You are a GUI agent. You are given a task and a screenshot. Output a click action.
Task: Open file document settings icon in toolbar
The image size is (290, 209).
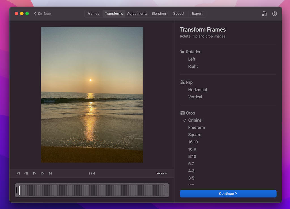(x=264, y=13)
